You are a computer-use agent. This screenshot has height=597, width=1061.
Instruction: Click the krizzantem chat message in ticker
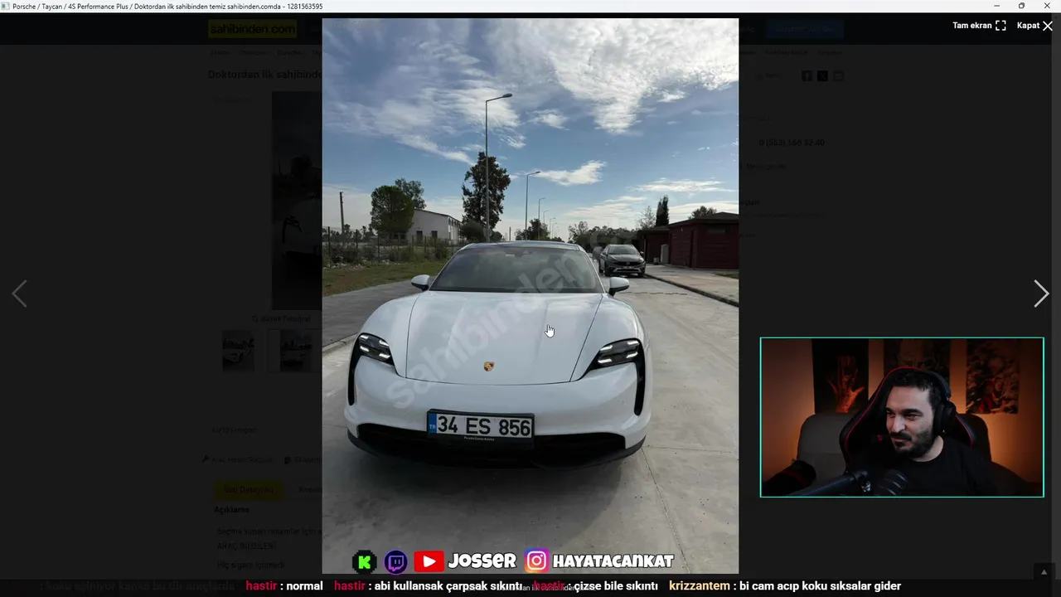click(785, 585)
